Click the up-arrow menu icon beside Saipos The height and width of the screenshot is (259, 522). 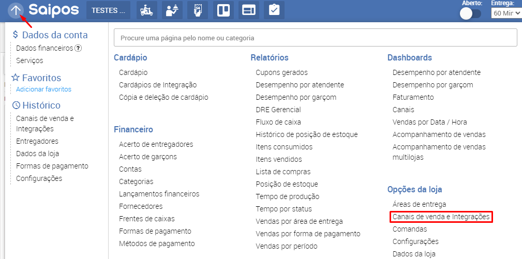coord(16,10)
